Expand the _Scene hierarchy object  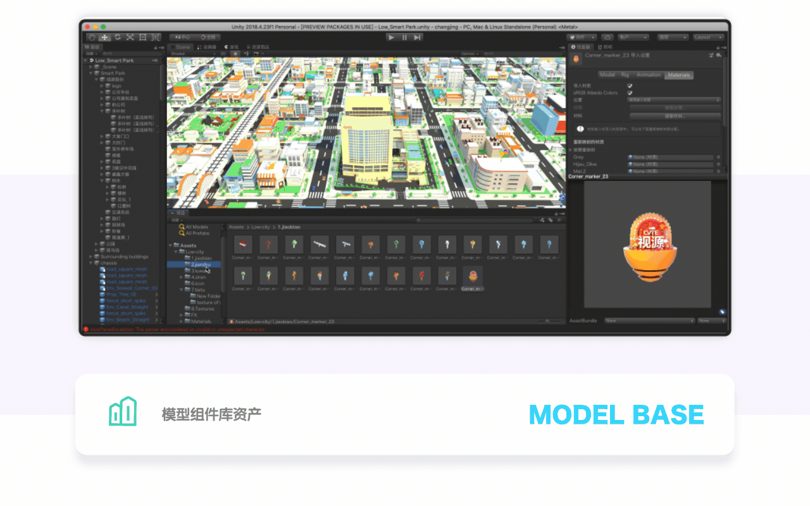(91, 66)
